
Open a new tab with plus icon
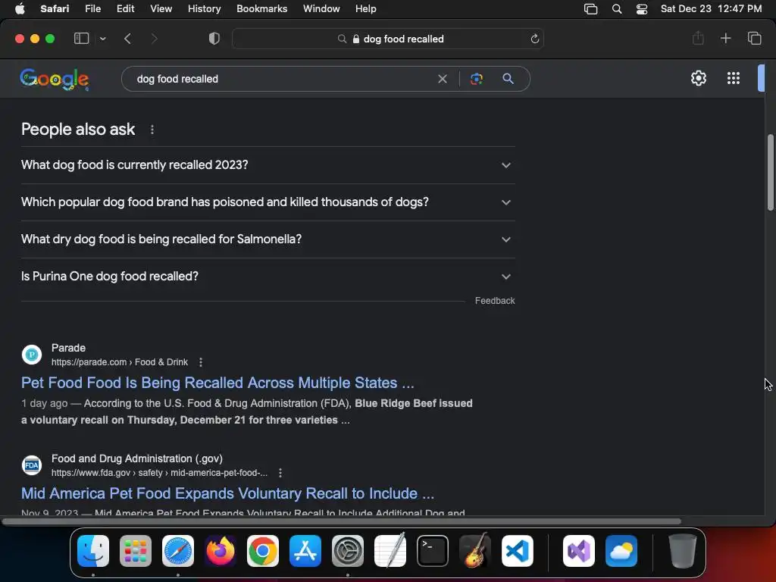(x=725, y=38)
